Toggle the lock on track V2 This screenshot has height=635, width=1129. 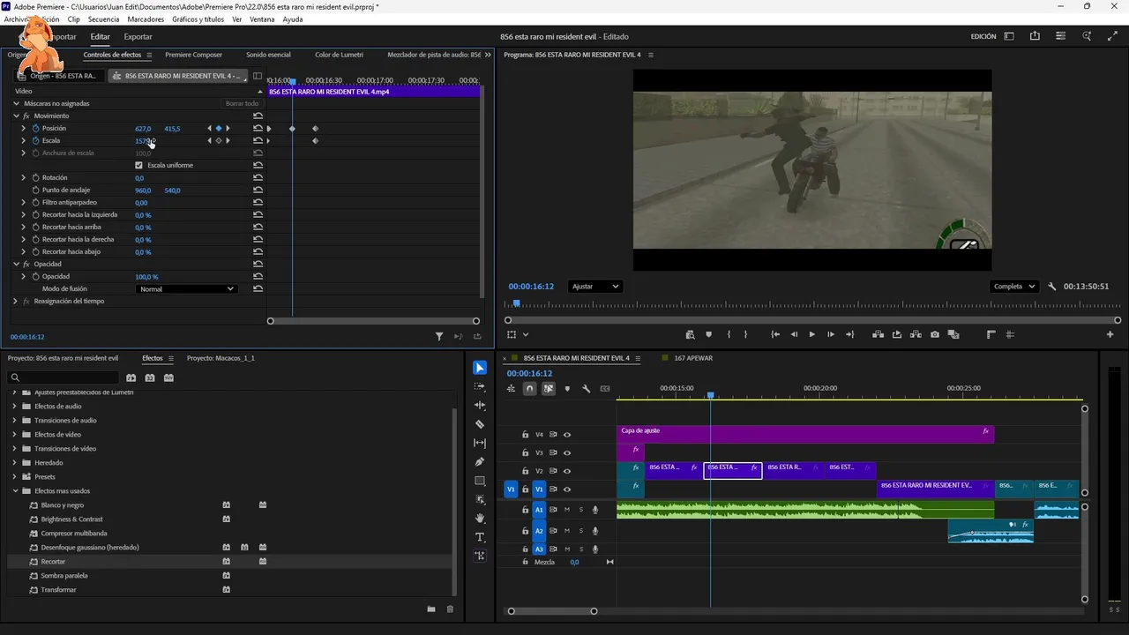pyautogui.click(x=525, y=471)
